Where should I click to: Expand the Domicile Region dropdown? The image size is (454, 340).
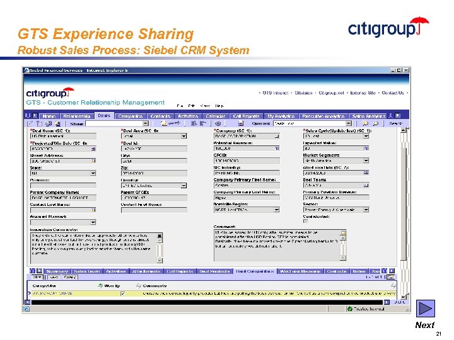277,210
